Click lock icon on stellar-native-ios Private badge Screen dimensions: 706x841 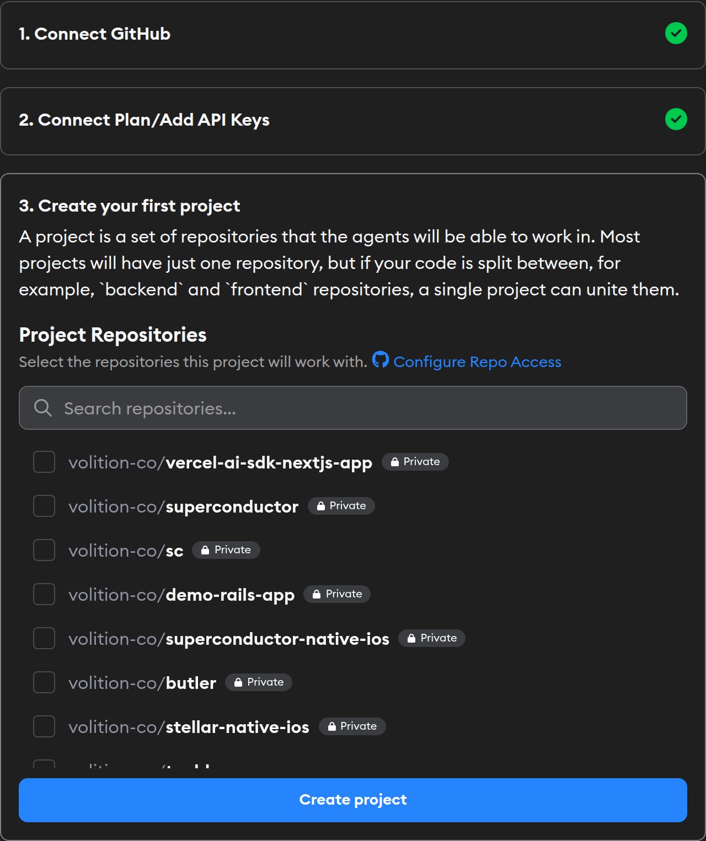(x=332, y=726)
